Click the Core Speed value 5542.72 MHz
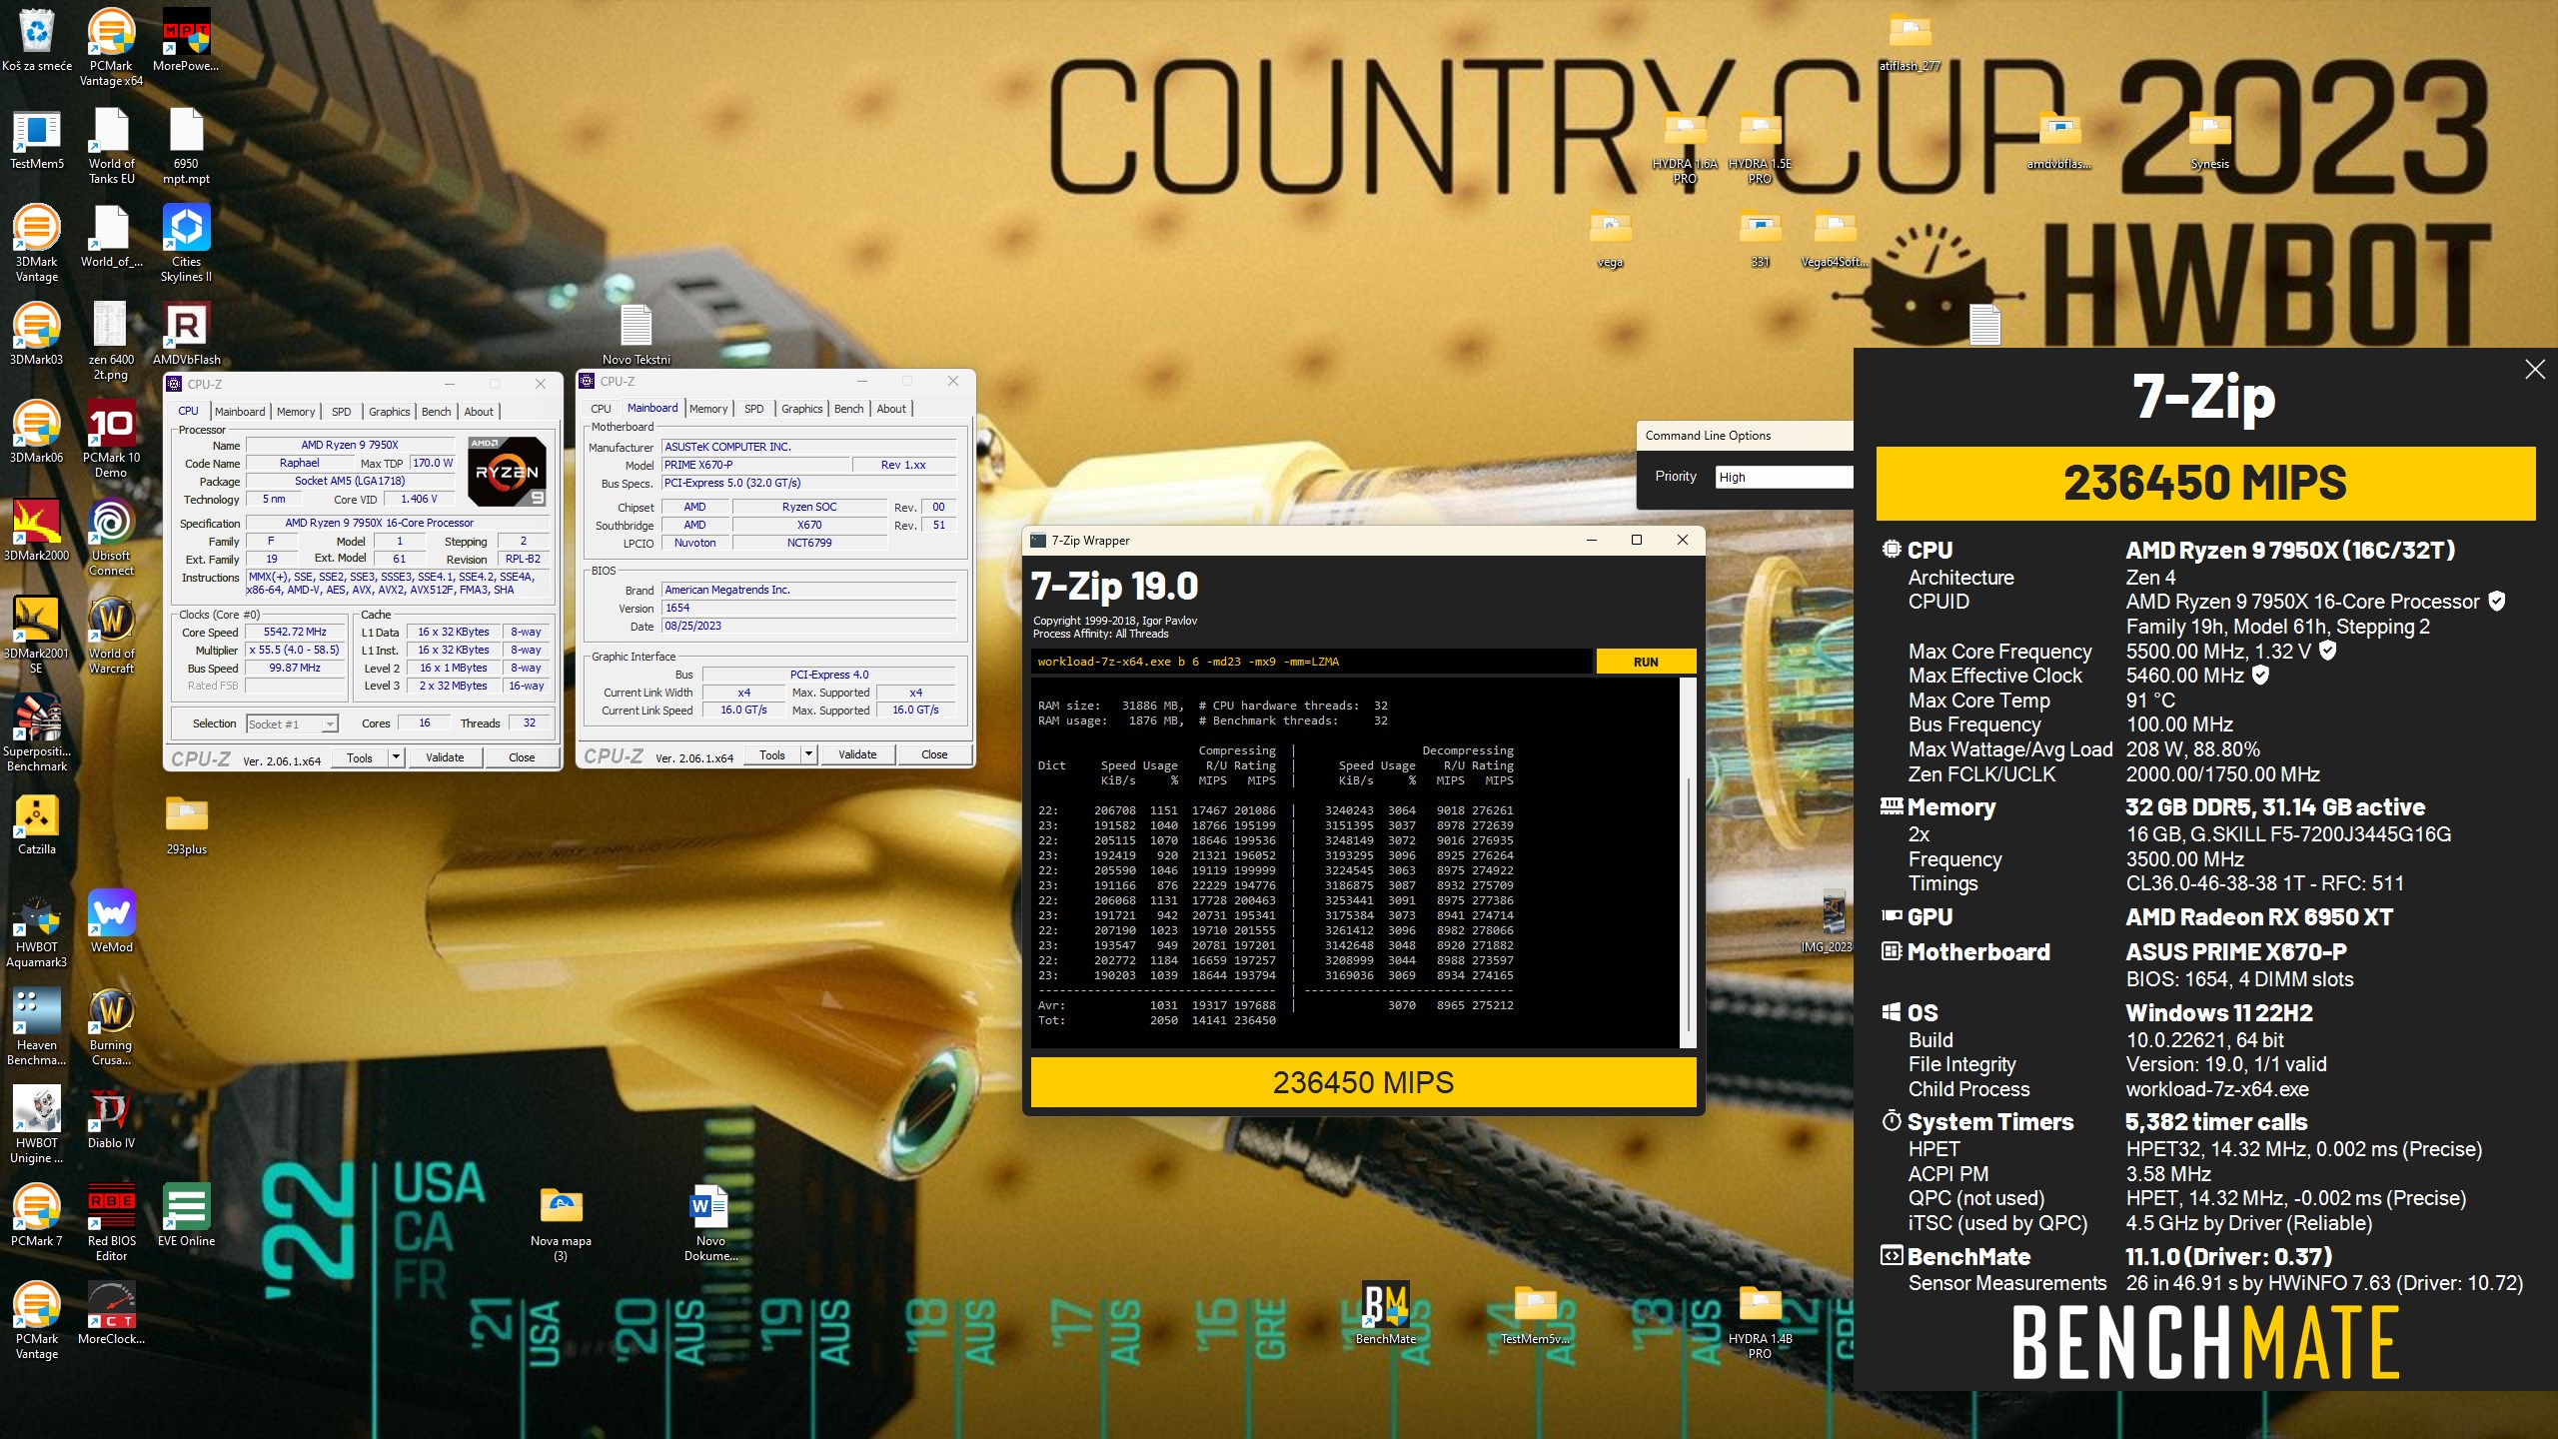The image size is (2558, 1439). coord(296,632)
